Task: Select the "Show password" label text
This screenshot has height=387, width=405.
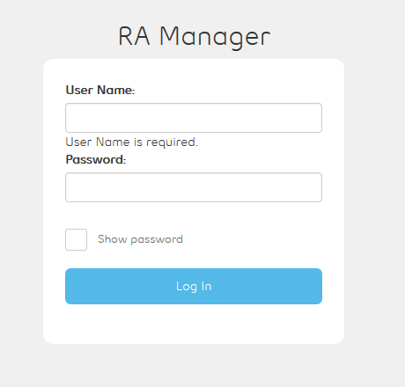Action: [x=140, y=239]
